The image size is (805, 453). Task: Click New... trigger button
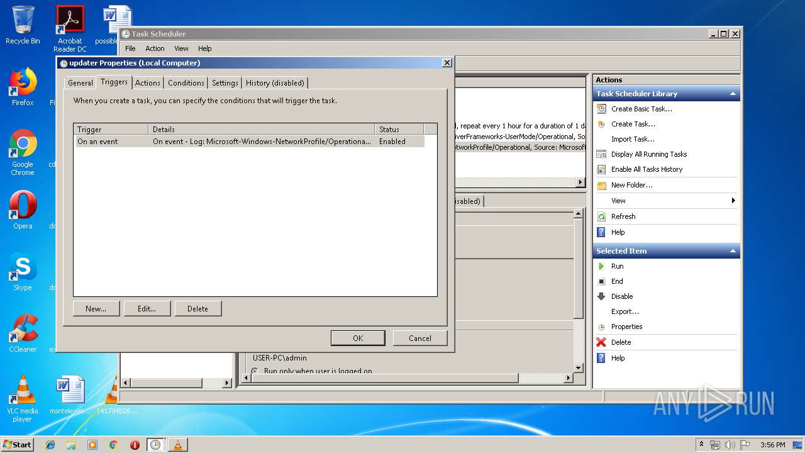click(96, 309)
